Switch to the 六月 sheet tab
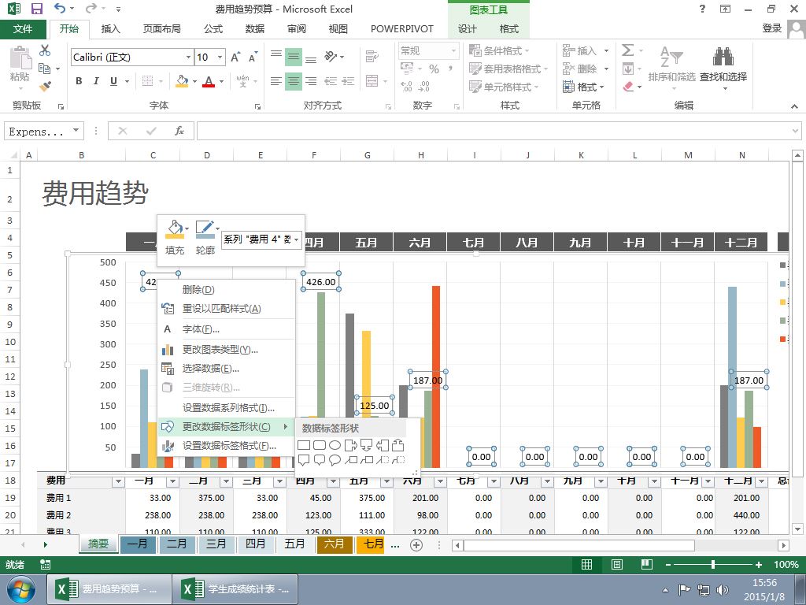 (x=334, y=544)
